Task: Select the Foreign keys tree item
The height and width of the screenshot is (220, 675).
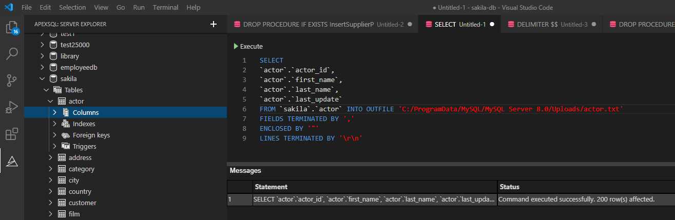Action: [x=91, y=135]
